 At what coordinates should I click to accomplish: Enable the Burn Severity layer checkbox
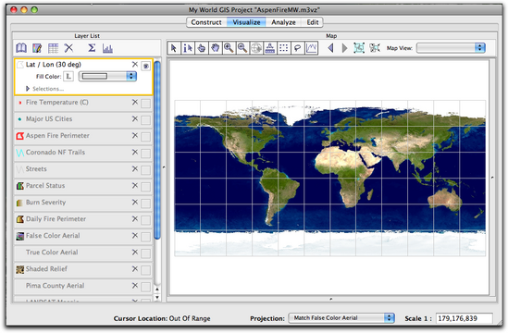click(146, 203)
